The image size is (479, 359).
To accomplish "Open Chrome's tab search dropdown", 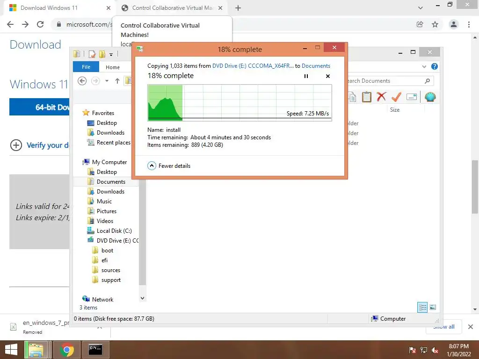I will 421,8.
